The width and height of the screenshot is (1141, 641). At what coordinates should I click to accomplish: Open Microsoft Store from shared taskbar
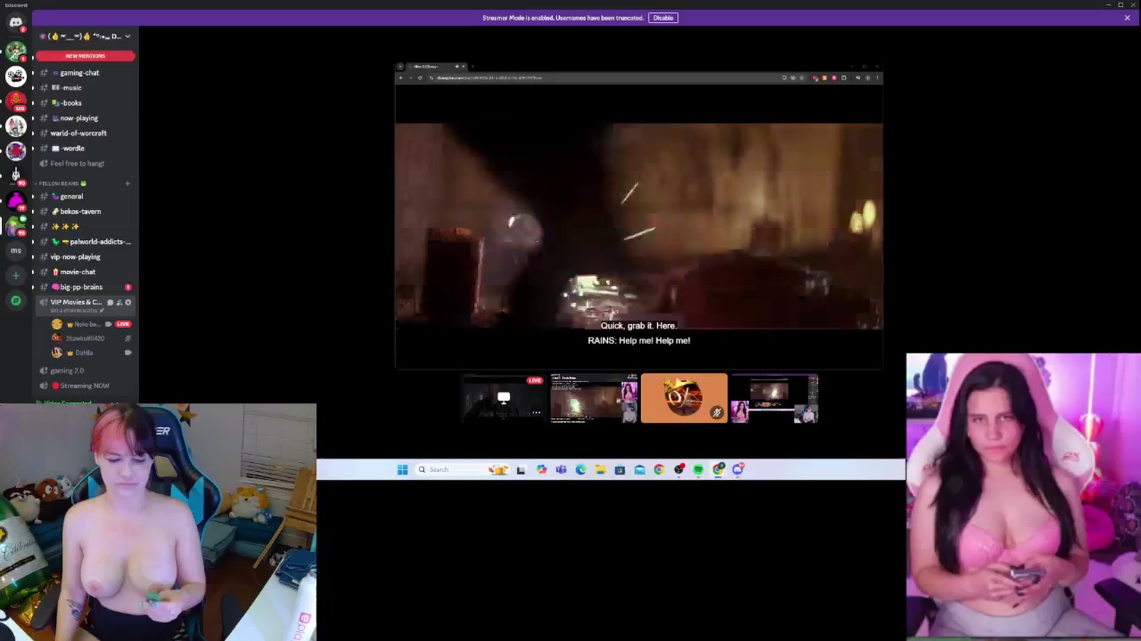(x=620, y=469)
